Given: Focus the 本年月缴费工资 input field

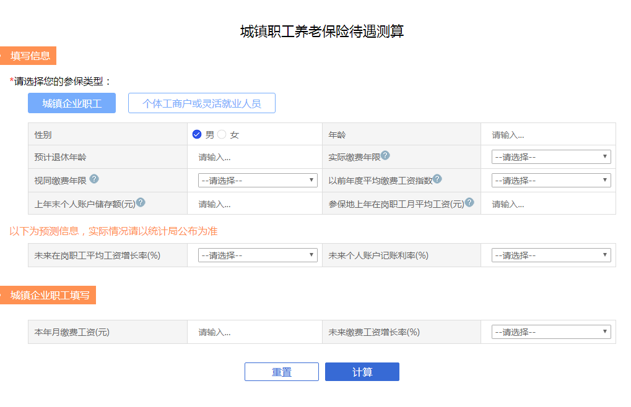Looking at the screenshot, I should point(255,332).
